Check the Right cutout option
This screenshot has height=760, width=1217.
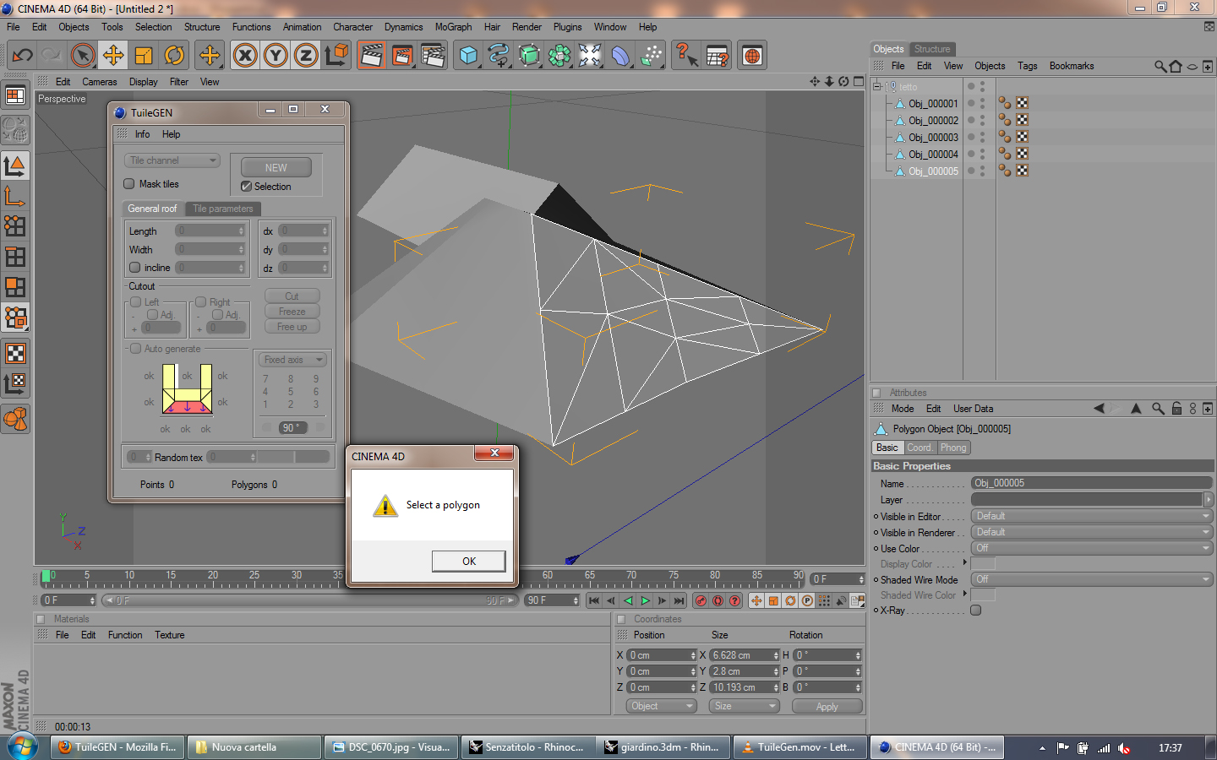201,302
